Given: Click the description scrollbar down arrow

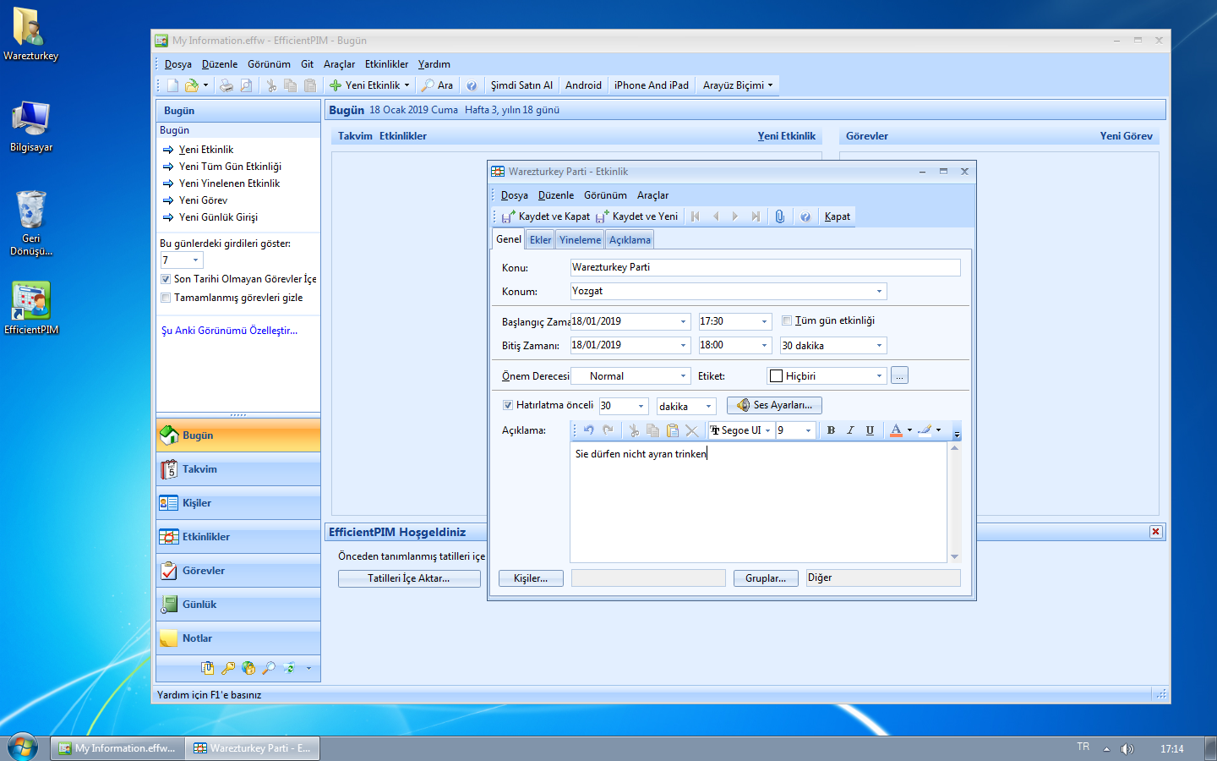Looking at the screenshot, I should (955, 556).
